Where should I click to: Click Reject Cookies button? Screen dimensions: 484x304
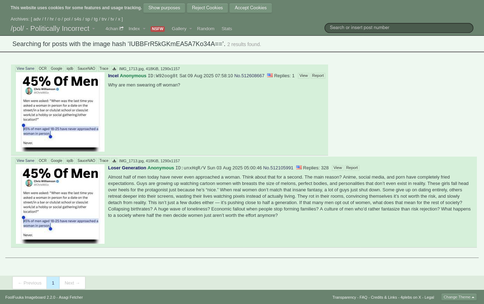click(x=207, y=8)
